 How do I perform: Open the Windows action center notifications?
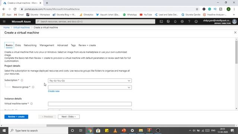pos(232,131)
